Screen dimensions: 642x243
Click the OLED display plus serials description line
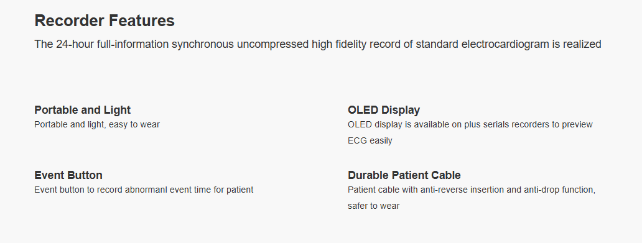click(x=470, y=124)
